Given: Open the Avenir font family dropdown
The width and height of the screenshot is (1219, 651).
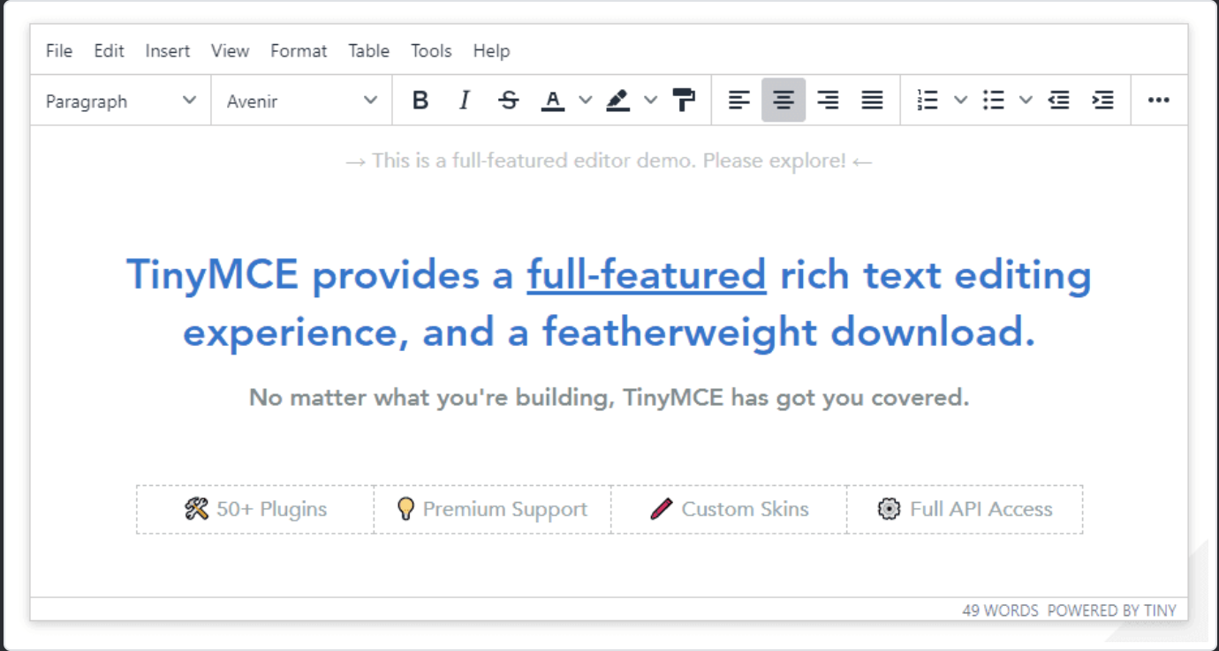Looking at the screenshot, I should [x=302, y=101].
